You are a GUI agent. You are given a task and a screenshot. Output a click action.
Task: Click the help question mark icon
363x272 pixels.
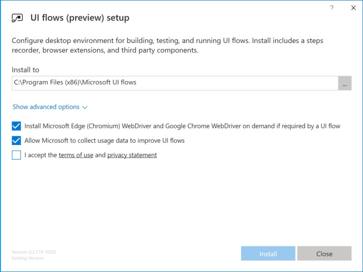coord(332,8)
